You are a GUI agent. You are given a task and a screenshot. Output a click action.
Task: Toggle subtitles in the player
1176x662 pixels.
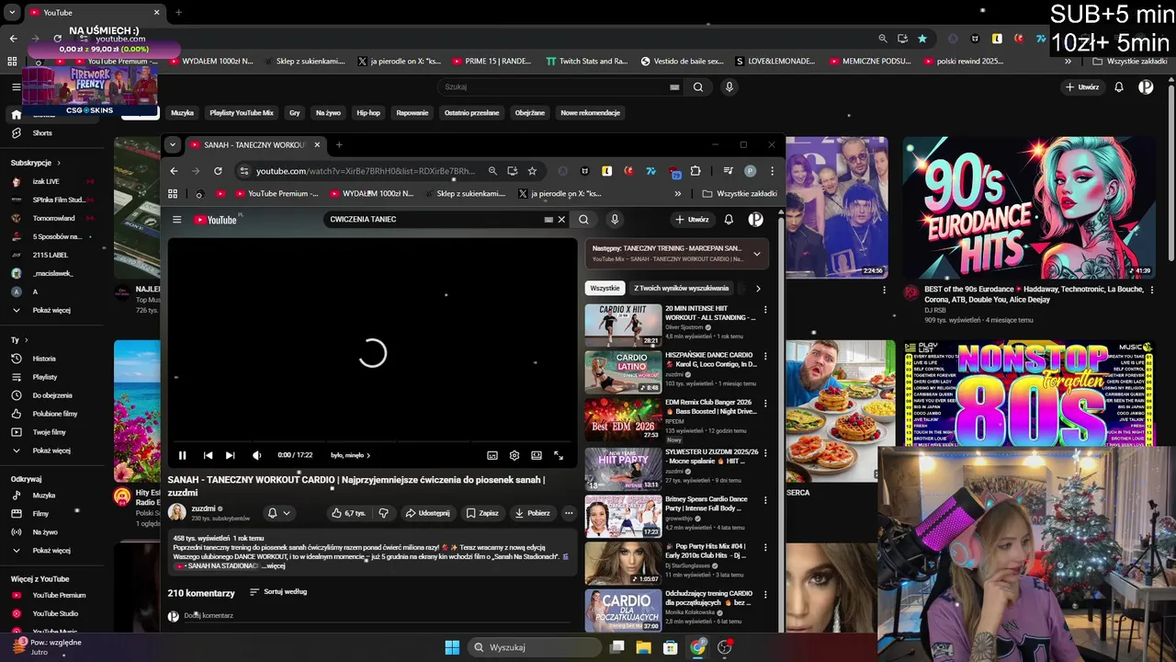pyautogui.click(x=492, y=455)
